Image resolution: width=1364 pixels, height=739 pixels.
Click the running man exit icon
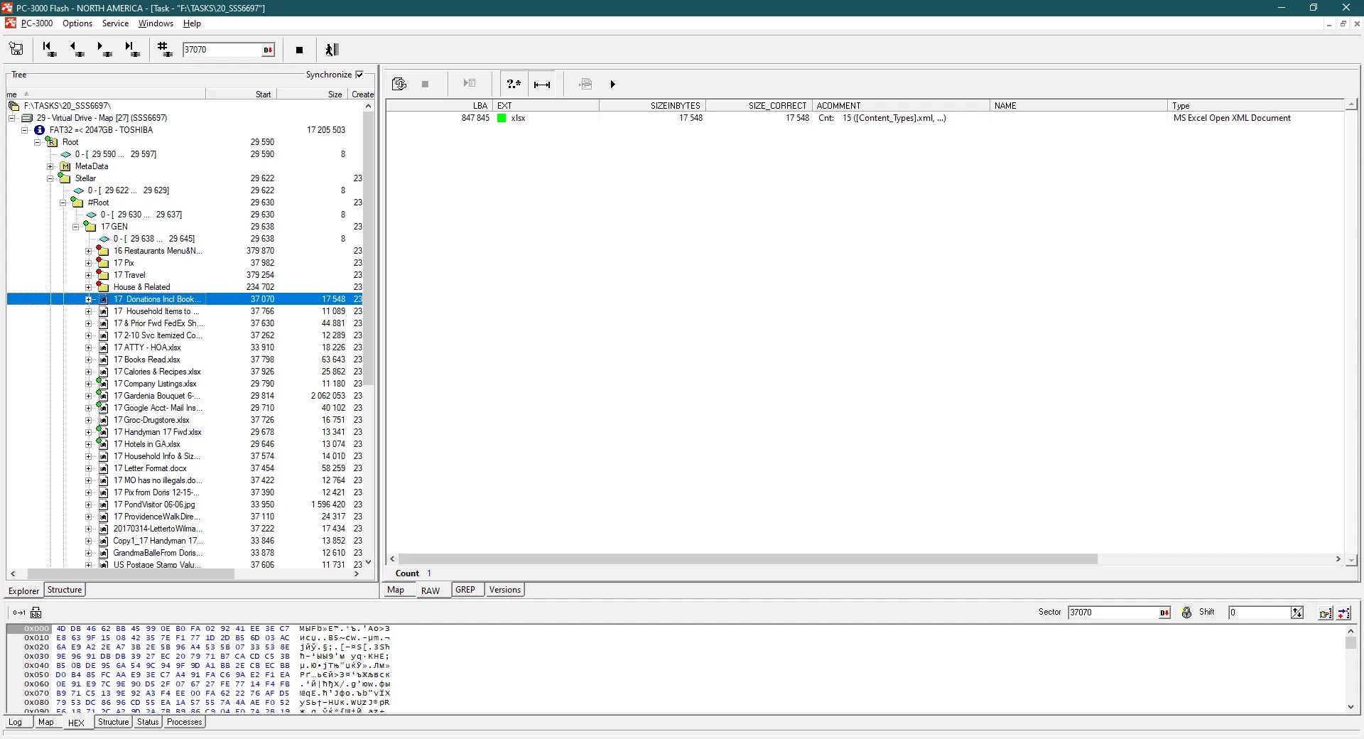tap(332, 49)
